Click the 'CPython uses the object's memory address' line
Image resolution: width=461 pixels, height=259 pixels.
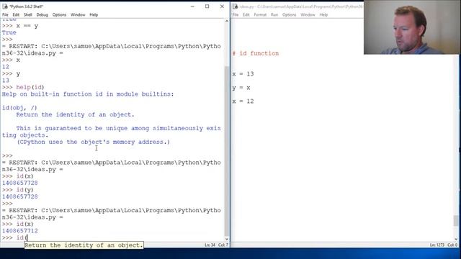tap(93, 142)
